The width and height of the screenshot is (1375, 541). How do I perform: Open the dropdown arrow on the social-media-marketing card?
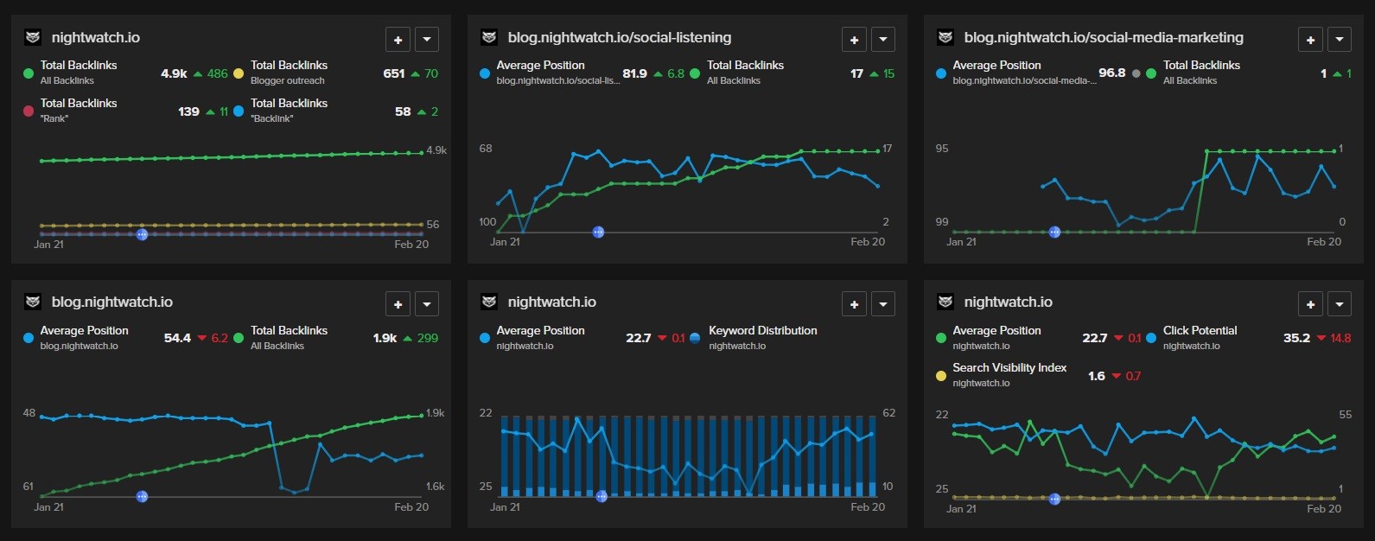pyautogui.click(x=1340, y=40)
